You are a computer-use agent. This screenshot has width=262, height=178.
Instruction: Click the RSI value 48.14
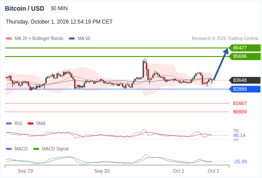click(x=239, y=135)
